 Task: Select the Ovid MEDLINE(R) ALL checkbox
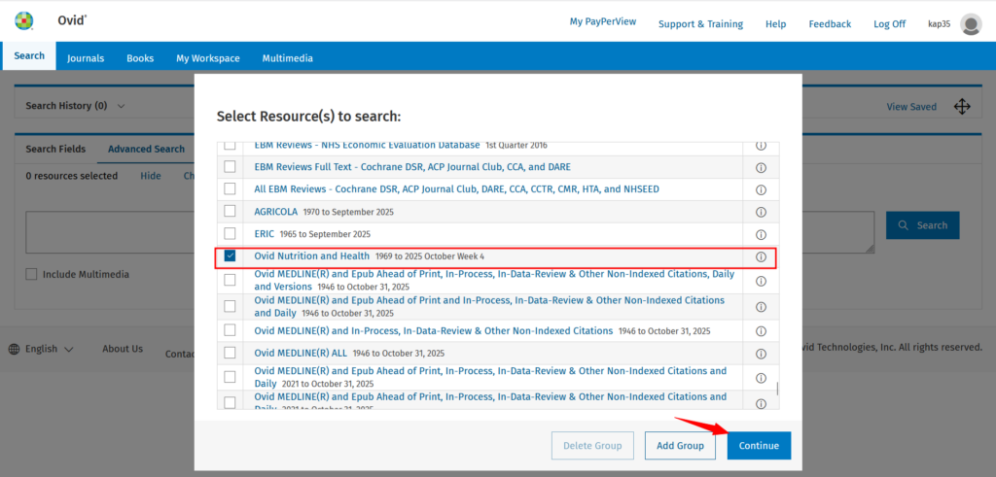click(231, 353)
